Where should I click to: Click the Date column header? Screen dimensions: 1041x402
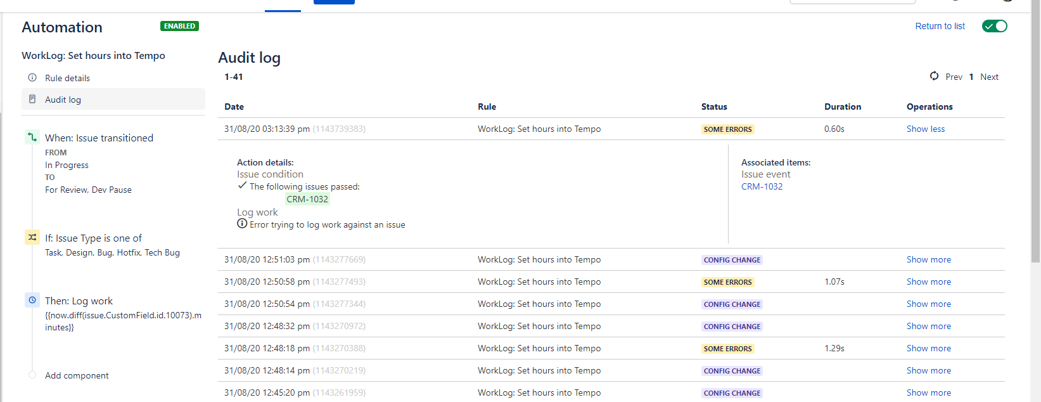234,107
